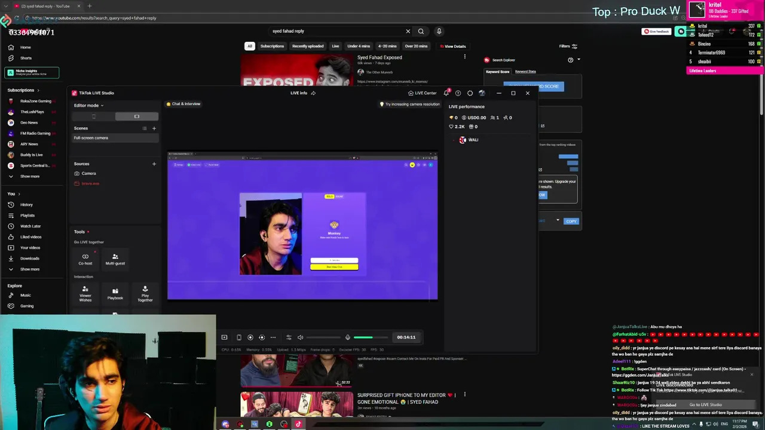Image resolution: width=765 pixels, height=430 pixels.
Task: Adjust the microphone level slider
Action: (x=371, y=337)
